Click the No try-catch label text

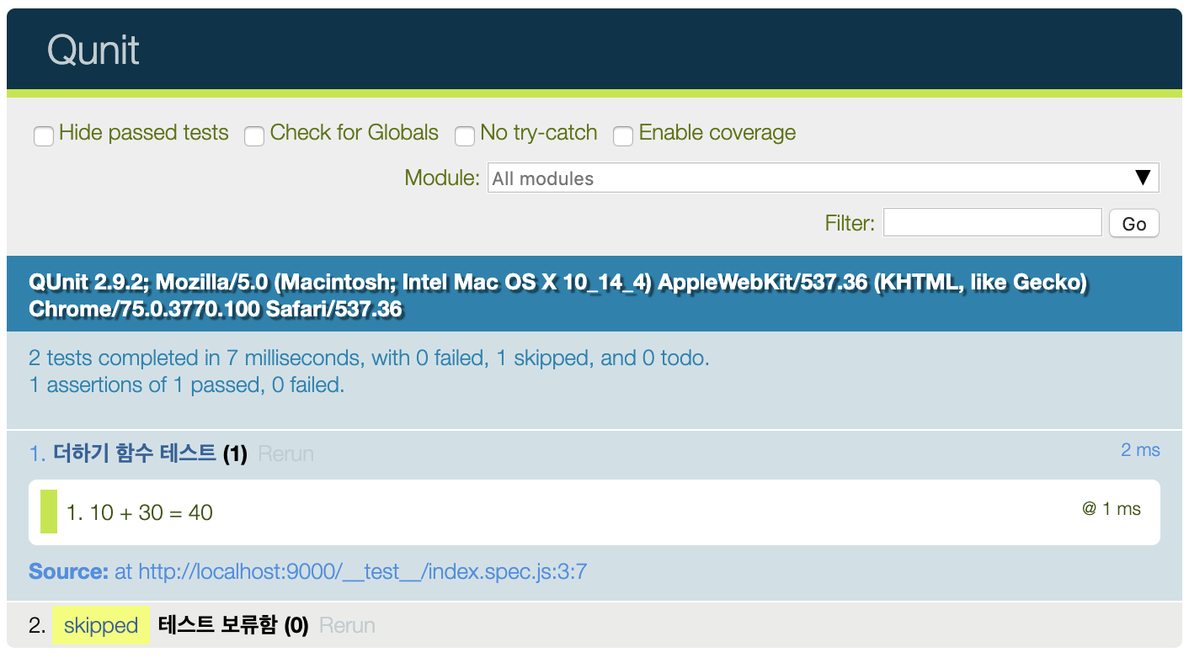539,133
